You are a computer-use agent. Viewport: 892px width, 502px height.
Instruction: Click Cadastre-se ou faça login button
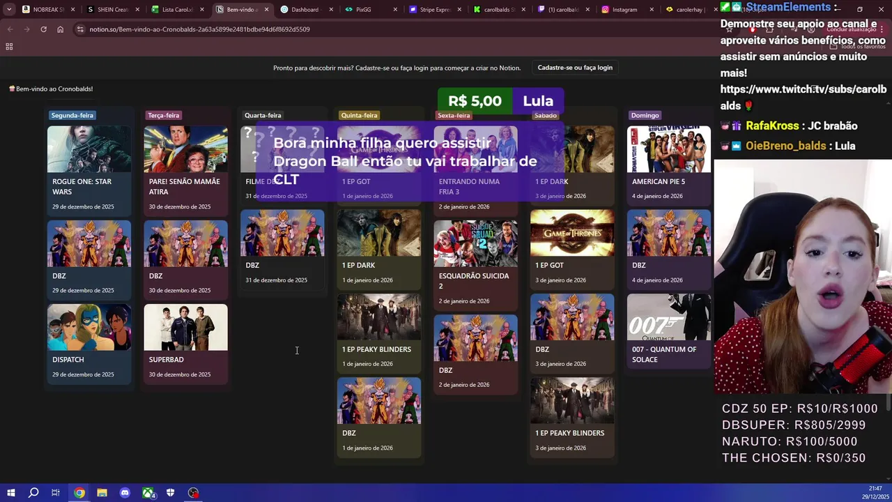tap(575, 68)
